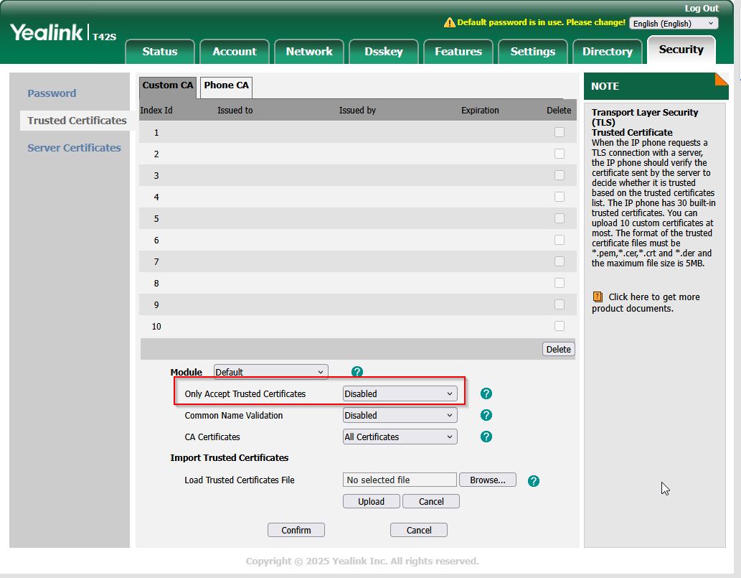Click the Yealink logo
This screenshot has width=741, height=578.
point(47,32)
